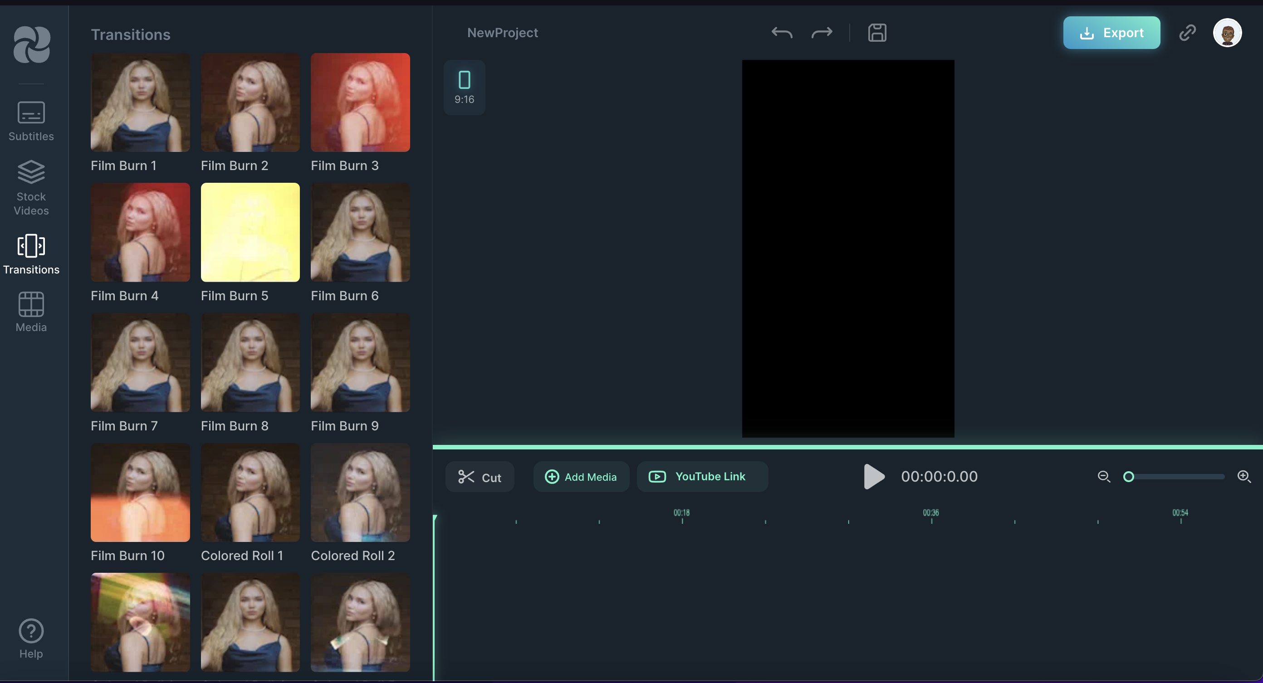Click the save project floppy icon
1263x683 pixels.
(x=876, y=33)
